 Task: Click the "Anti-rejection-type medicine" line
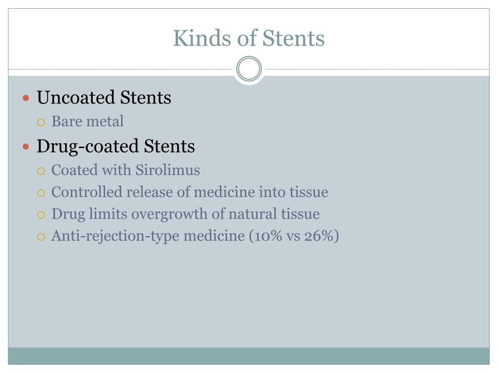coord(195,237)
